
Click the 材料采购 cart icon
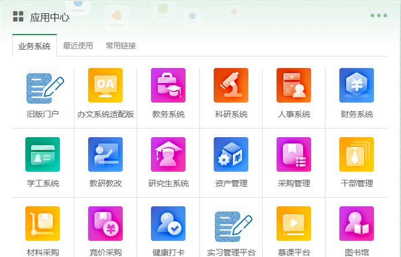click(x=43, y=224)
